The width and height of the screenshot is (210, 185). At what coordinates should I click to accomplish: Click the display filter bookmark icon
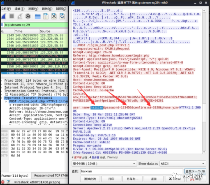tap(2, 25)
